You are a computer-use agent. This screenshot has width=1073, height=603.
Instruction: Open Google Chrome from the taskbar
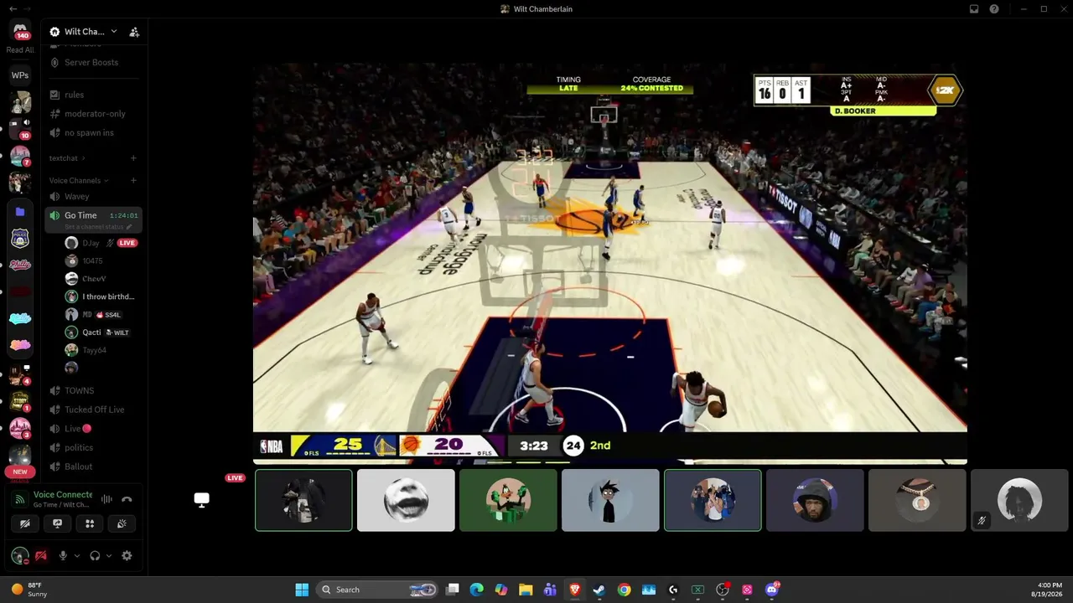click(624, 590)
